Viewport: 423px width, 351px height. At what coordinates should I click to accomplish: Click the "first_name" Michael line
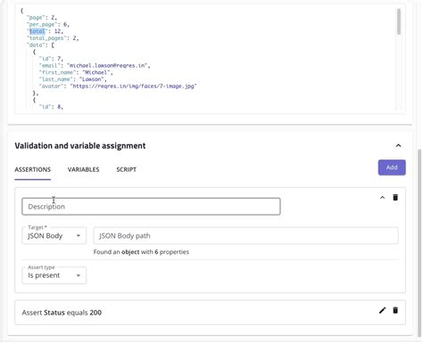(x=76, y=72)
